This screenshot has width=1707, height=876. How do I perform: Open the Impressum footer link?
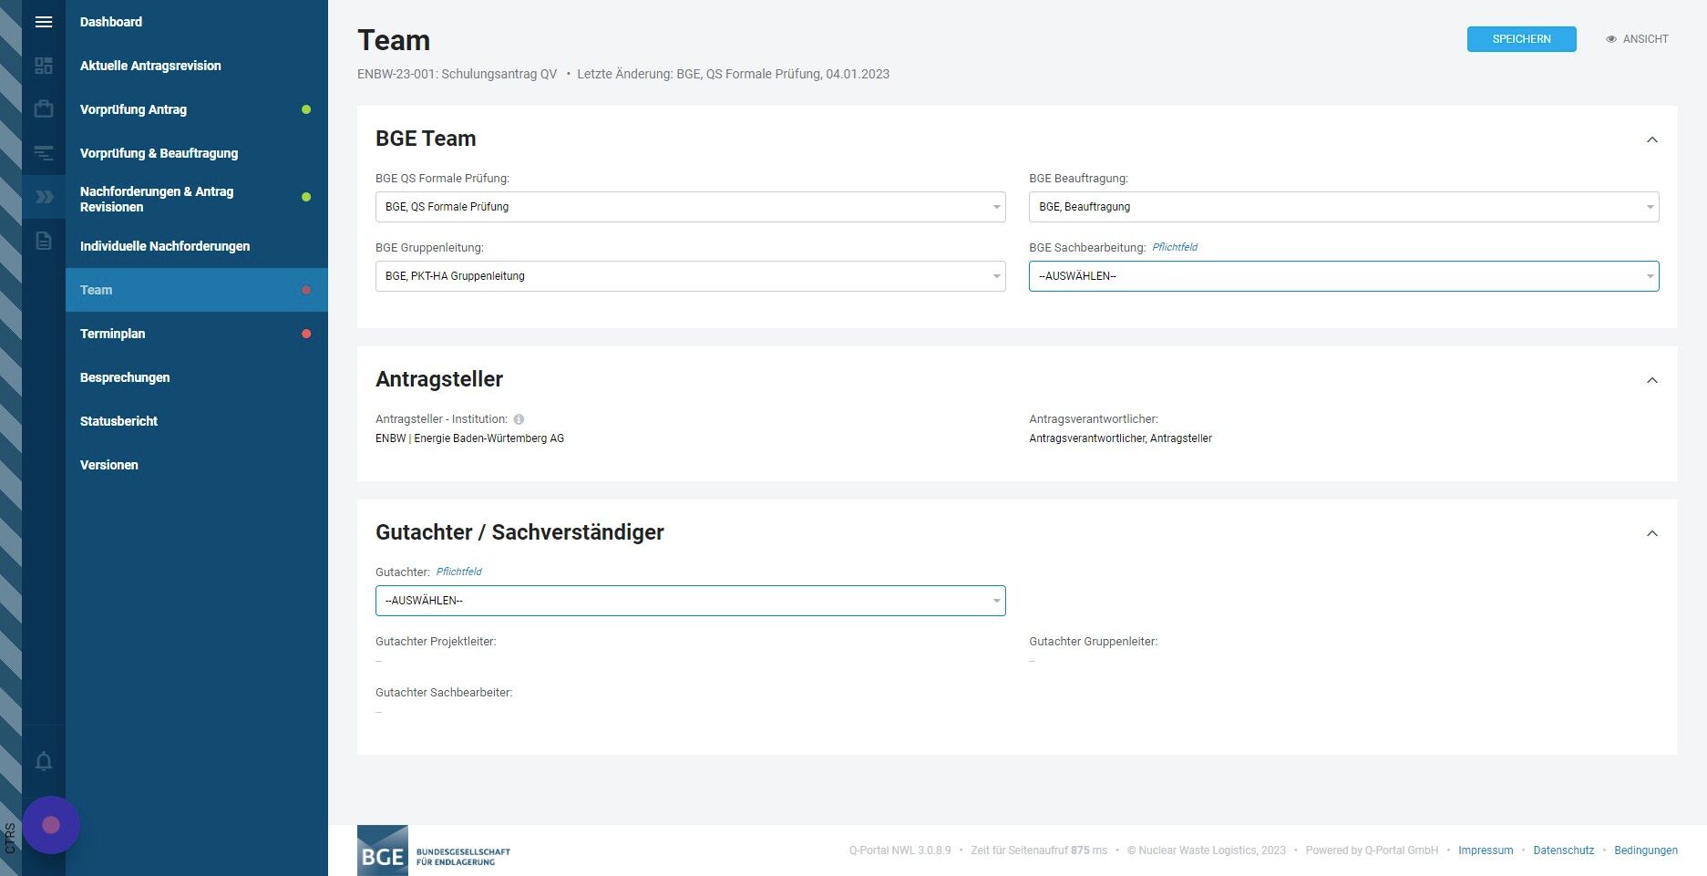pos(1485,850)
